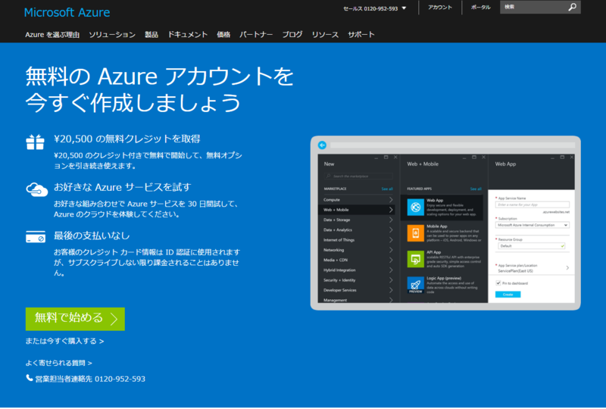
Task: Open the サポート menu
Action: pyautogui.click(x=361, y=35)
